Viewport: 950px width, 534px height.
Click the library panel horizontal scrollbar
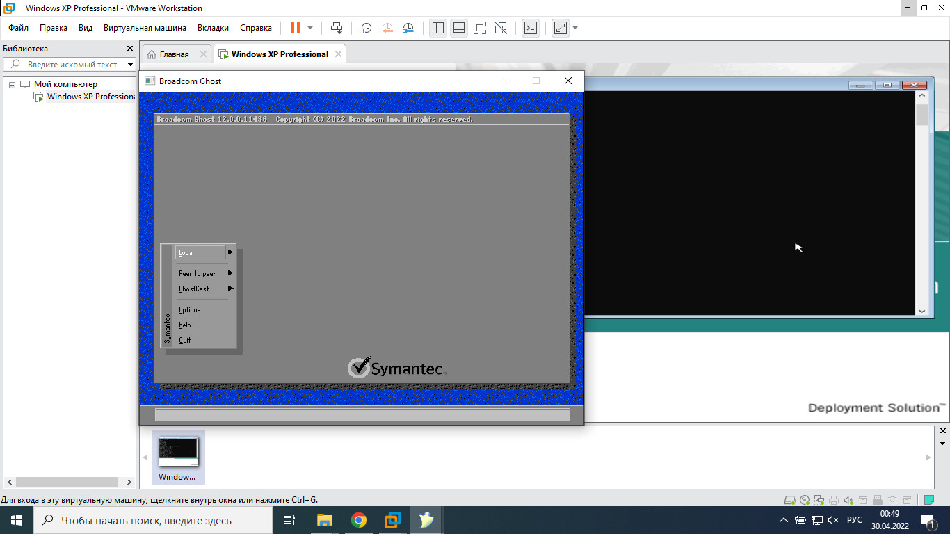pyautogui.click(x=68, y=482)
